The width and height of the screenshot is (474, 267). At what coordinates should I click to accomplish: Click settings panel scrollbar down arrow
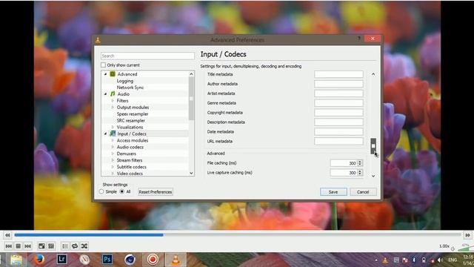point(373,176)
